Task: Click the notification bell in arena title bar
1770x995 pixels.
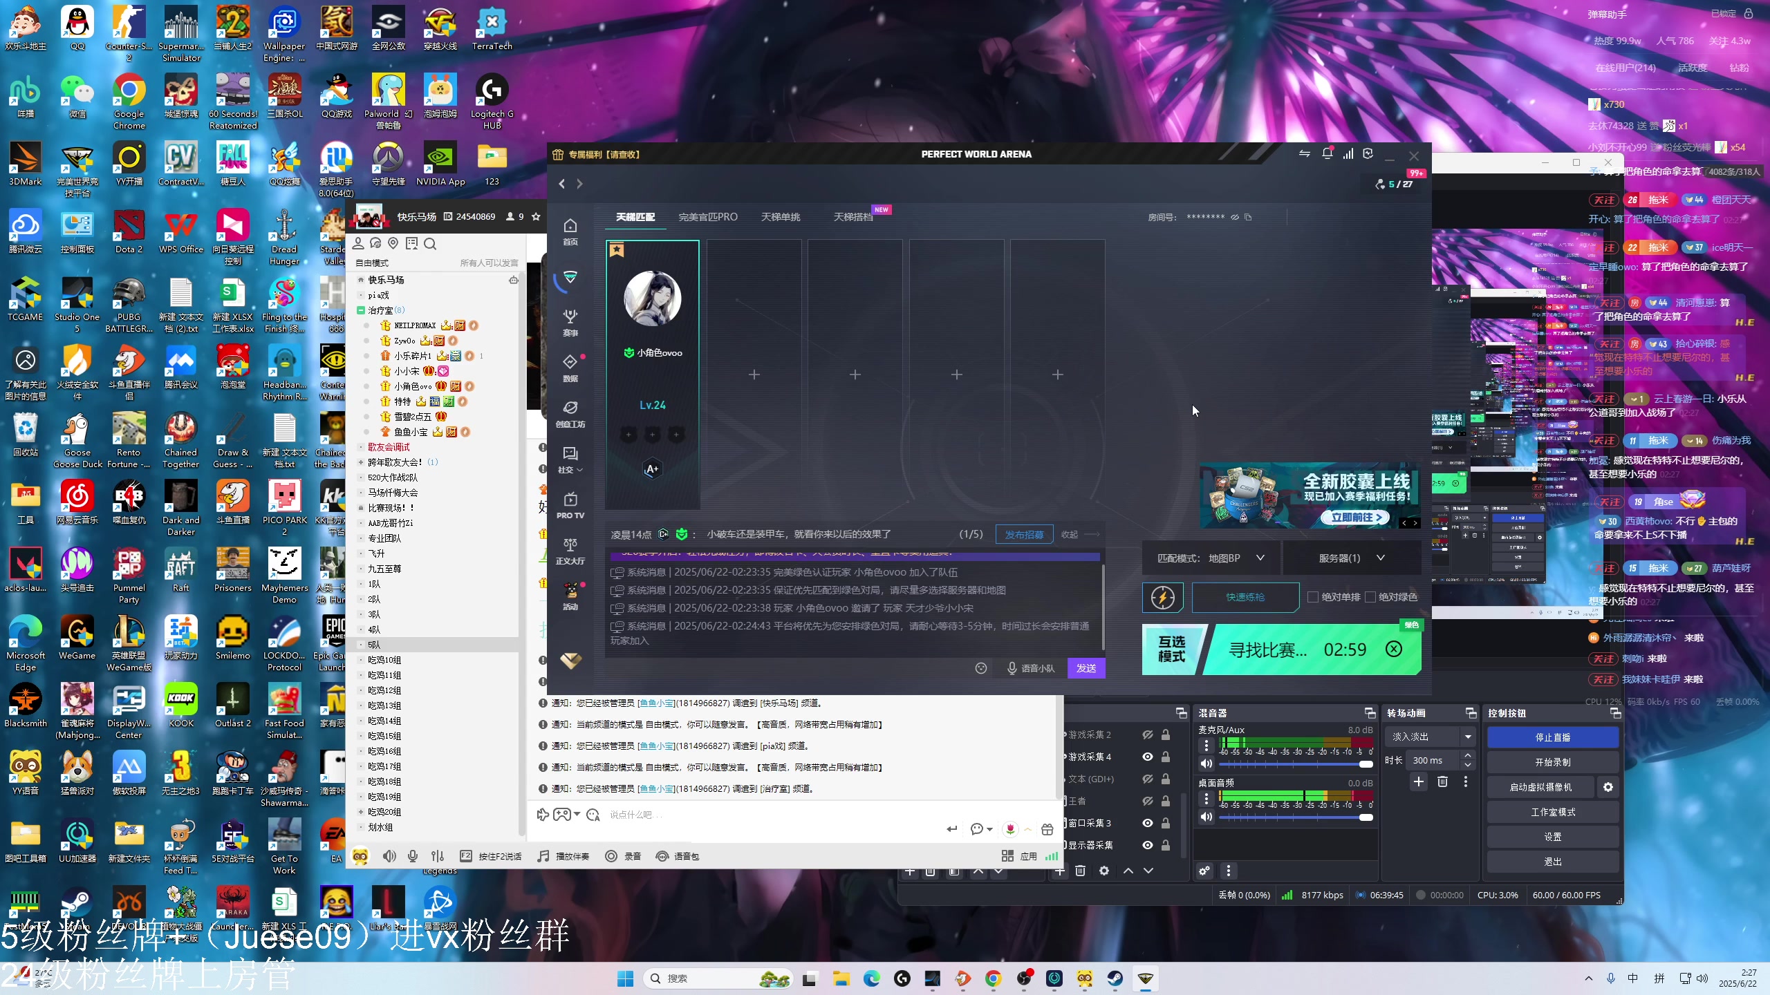Action: [1327, 153]
